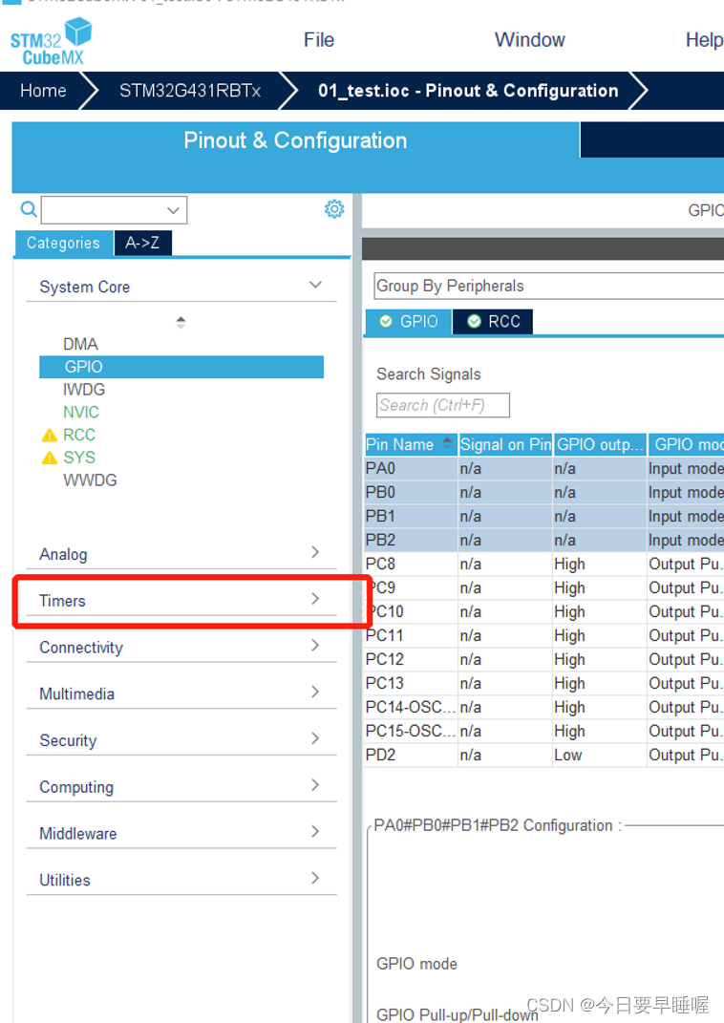
Task: Select the PC11 pin row
Action: coord(544,635)
